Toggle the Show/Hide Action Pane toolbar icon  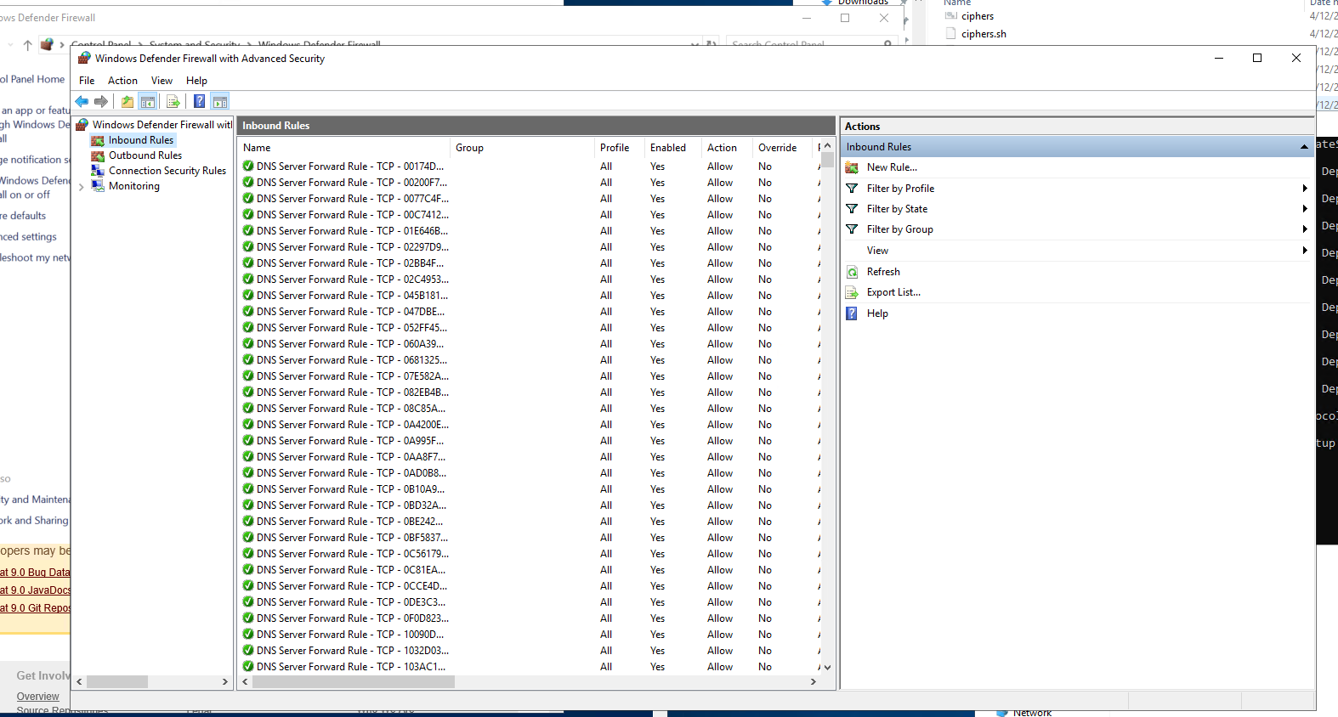coord(220,102)
